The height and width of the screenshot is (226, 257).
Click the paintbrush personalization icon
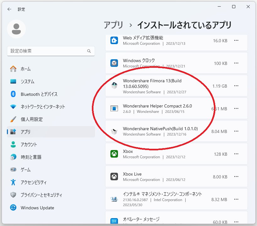click(x=13, y=119)
